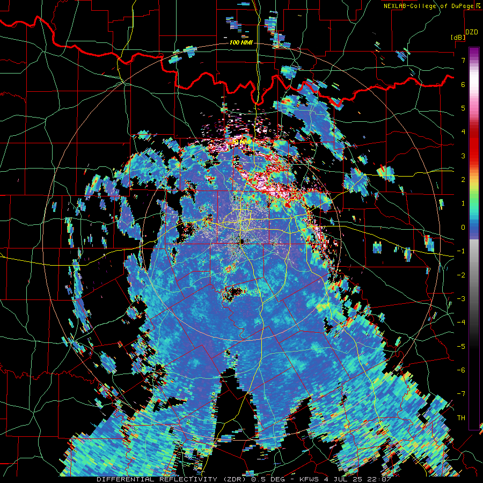Click the -1 value on the color scale

coord(461,251)
